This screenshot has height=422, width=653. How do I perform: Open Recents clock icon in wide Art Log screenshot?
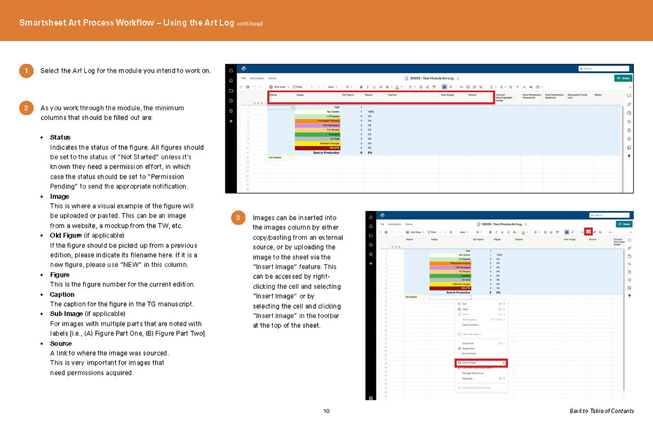click(x=231, y=101)
